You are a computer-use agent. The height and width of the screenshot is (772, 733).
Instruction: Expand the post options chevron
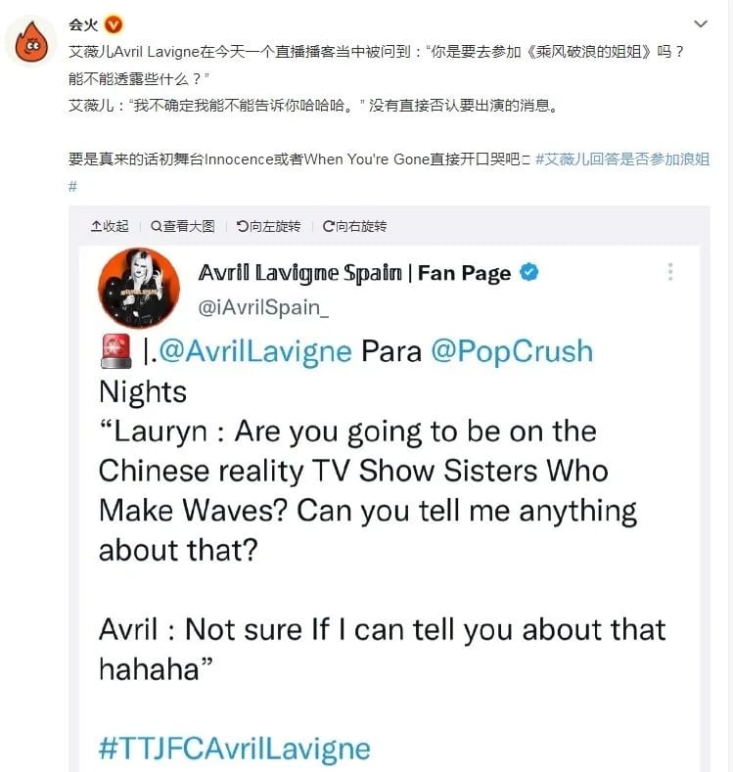[700, 23]
